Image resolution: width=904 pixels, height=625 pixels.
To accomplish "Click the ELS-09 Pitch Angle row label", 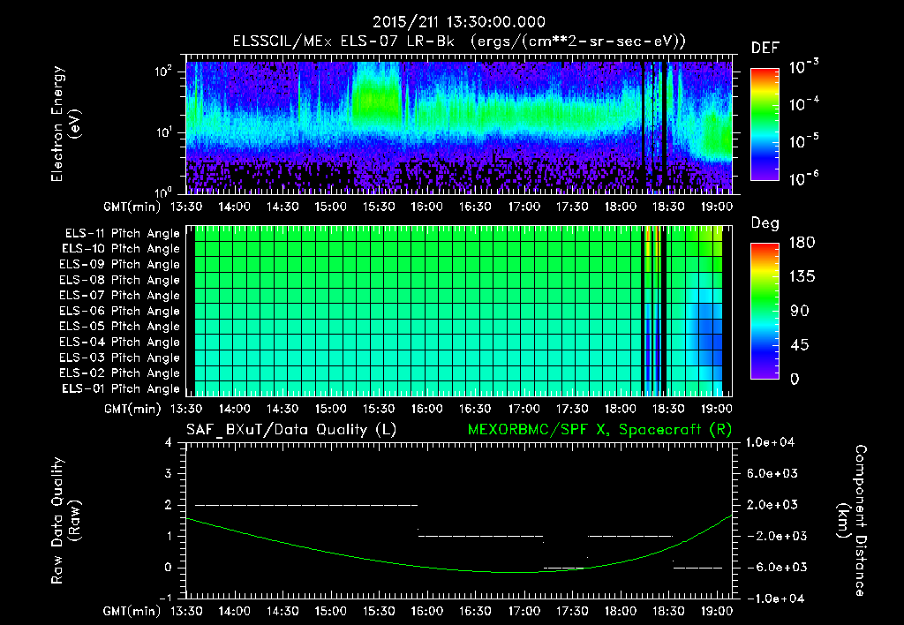I will tap(120, 265).
